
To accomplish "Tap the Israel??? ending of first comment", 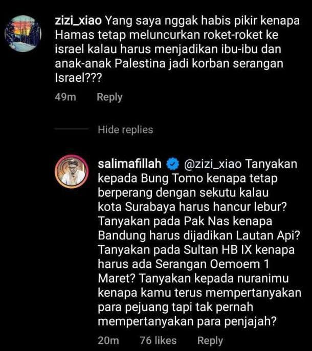I will coord(78,78).
